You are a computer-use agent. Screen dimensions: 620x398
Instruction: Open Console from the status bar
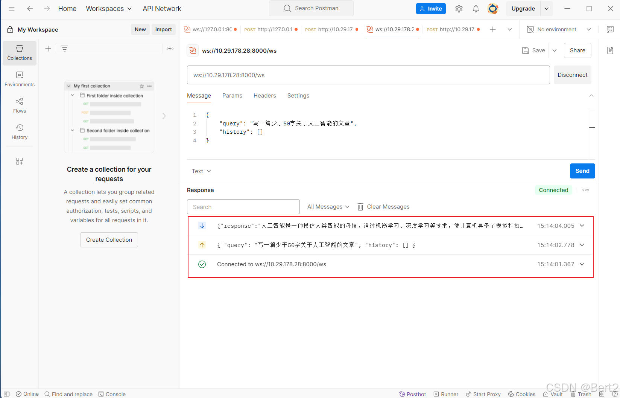click(112, 394)
